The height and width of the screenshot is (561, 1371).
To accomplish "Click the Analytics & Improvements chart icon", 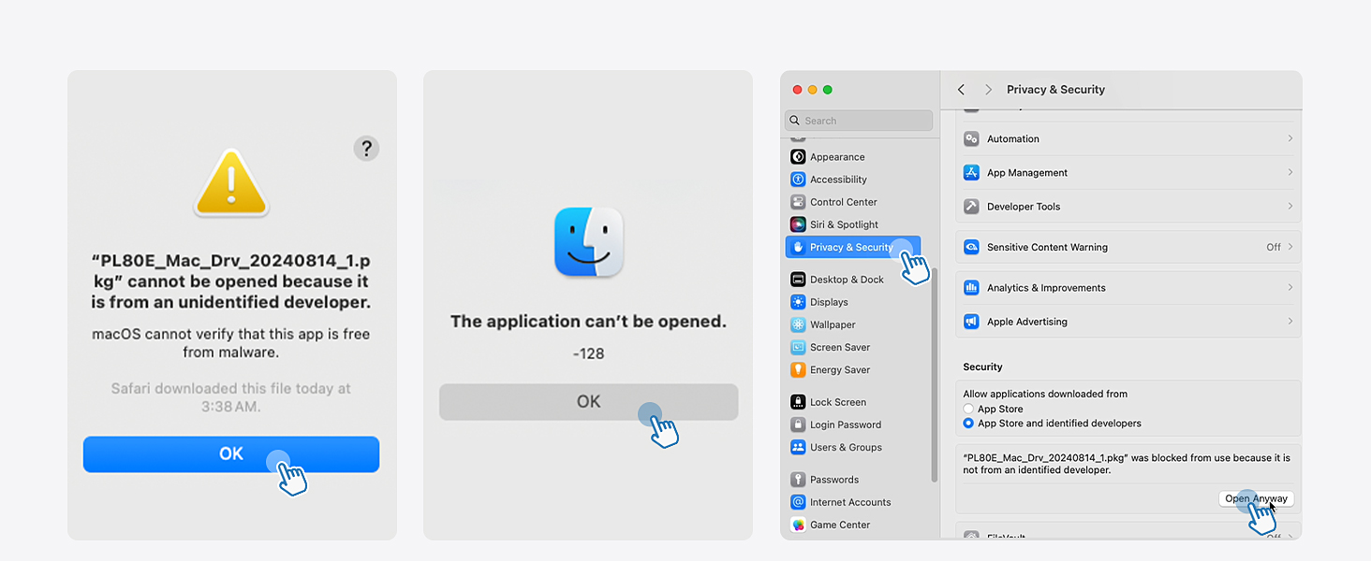I will 971,288.
